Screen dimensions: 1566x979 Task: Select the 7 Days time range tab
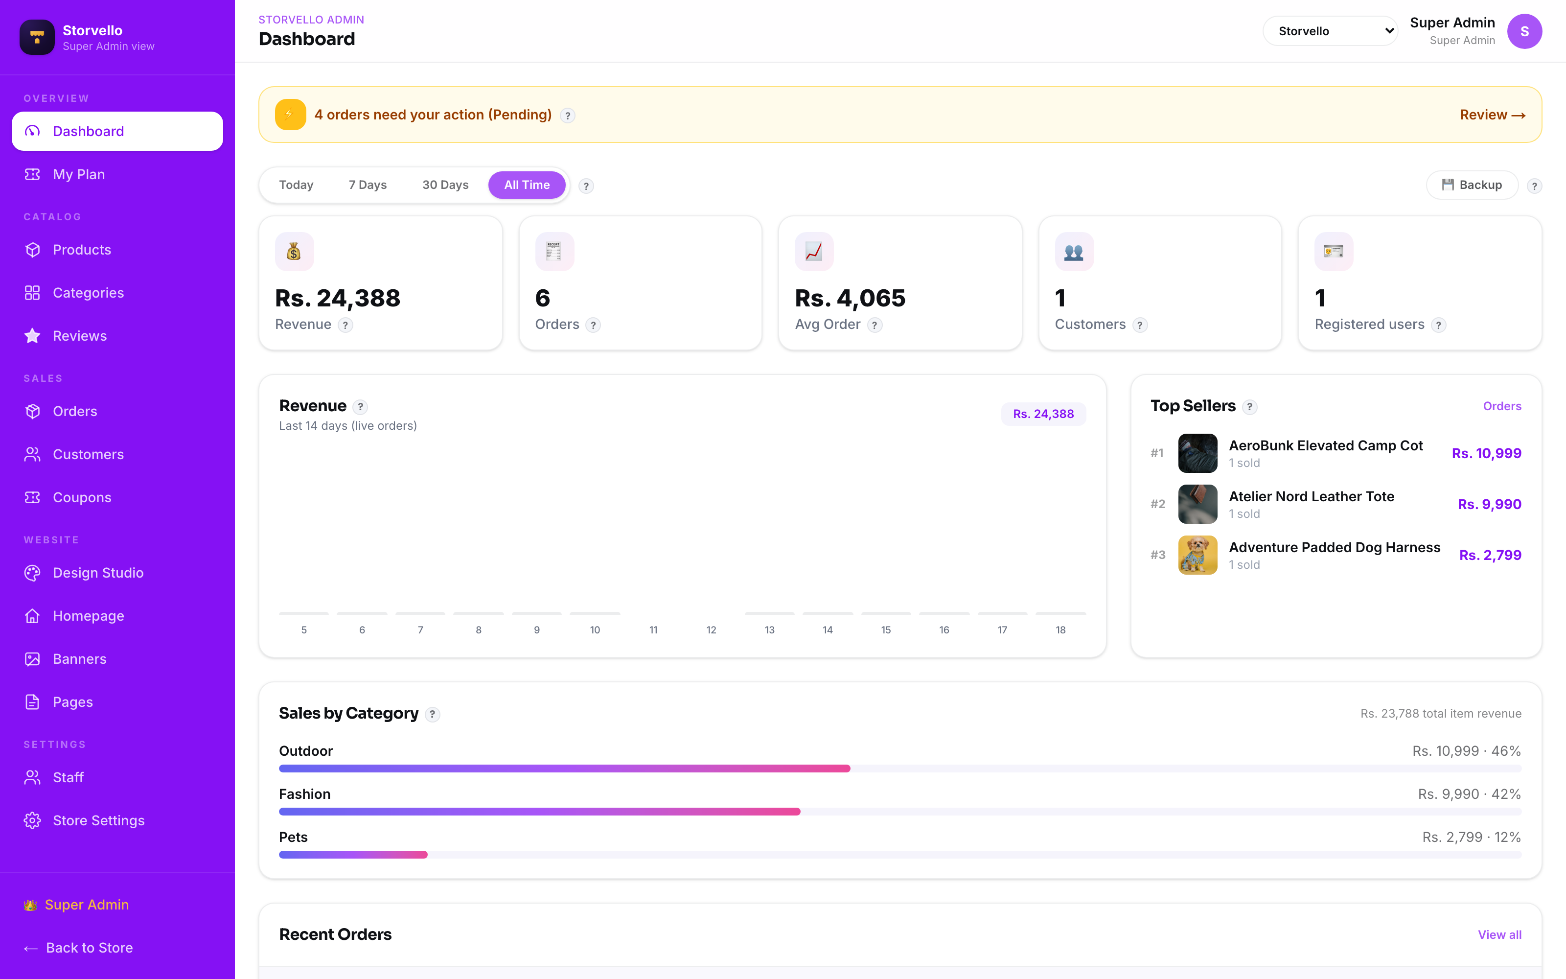368,185
